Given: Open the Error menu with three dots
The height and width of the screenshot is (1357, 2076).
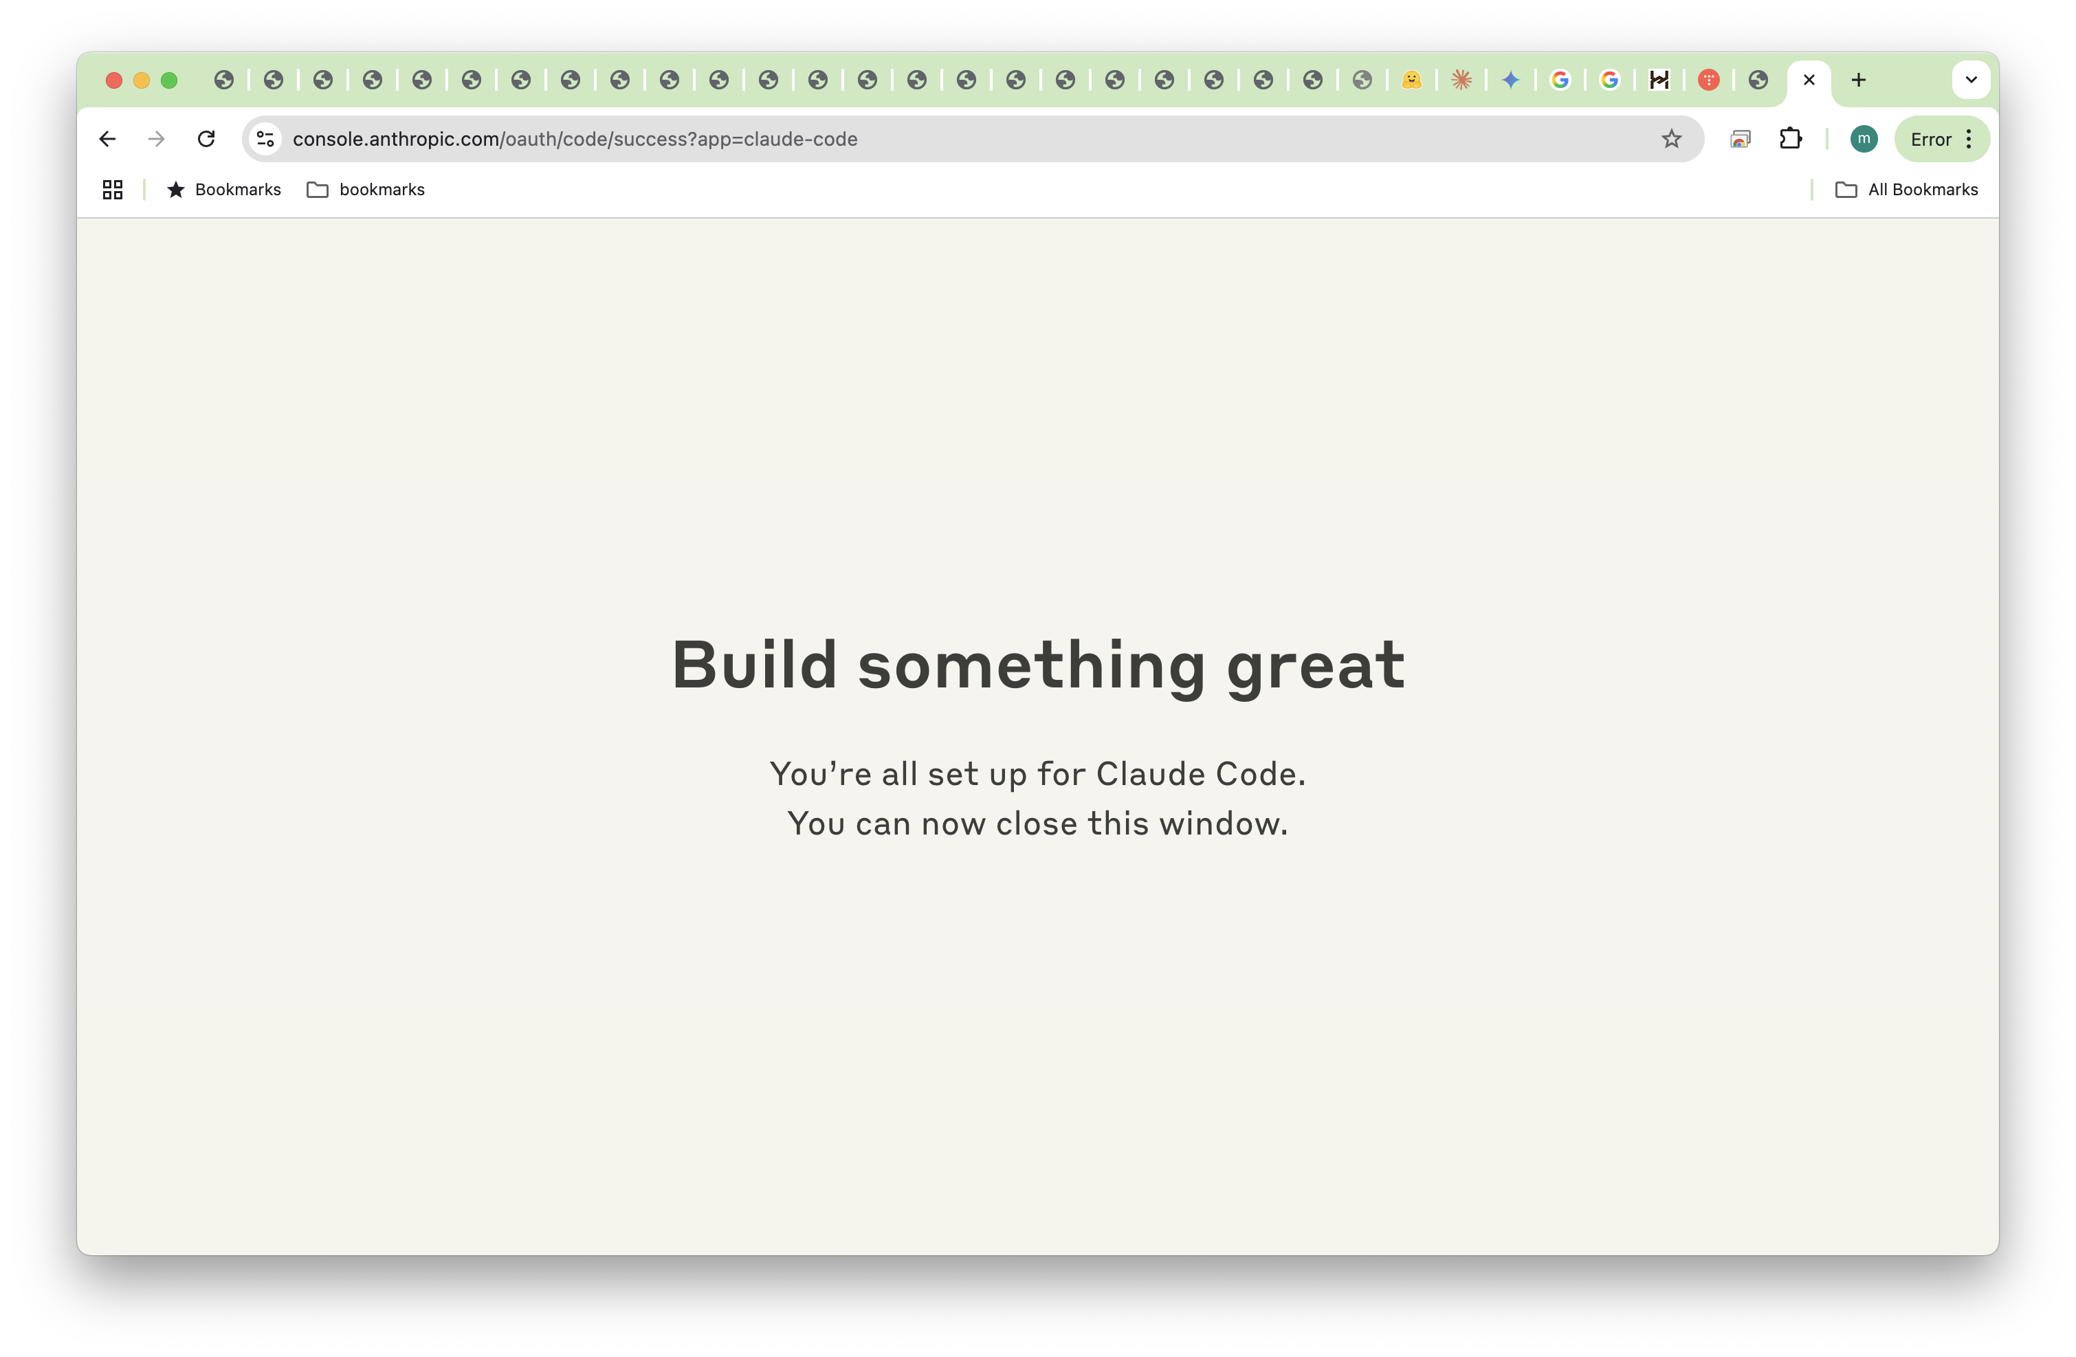Looking at the screenshot, I should (x=1942, y=139).
